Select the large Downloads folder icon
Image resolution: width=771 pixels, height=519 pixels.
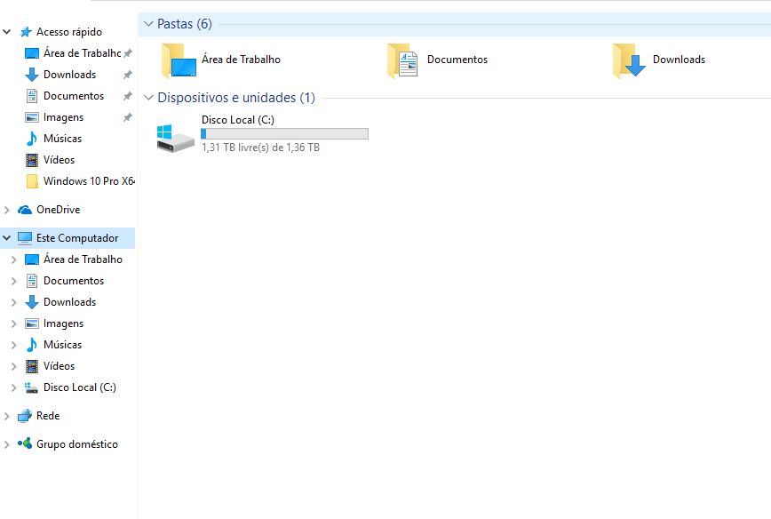(x=630, y=61)
